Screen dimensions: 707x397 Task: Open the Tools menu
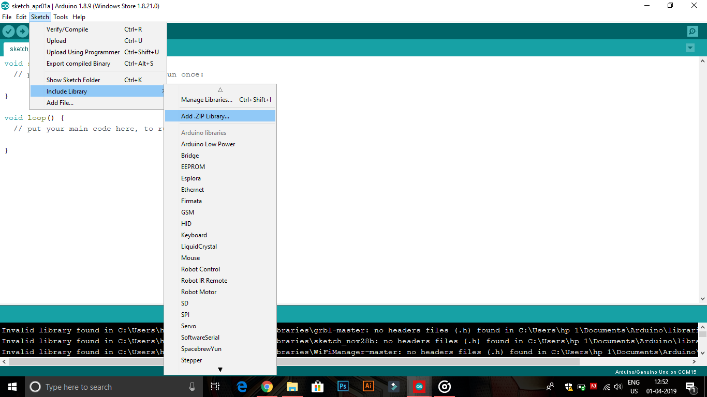[61, 17]
